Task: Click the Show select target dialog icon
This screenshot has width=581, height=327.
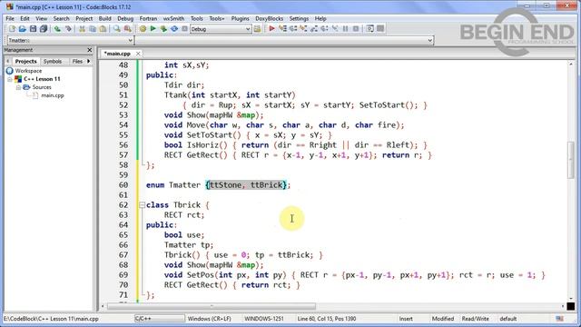Action: [x=257, y=29]
